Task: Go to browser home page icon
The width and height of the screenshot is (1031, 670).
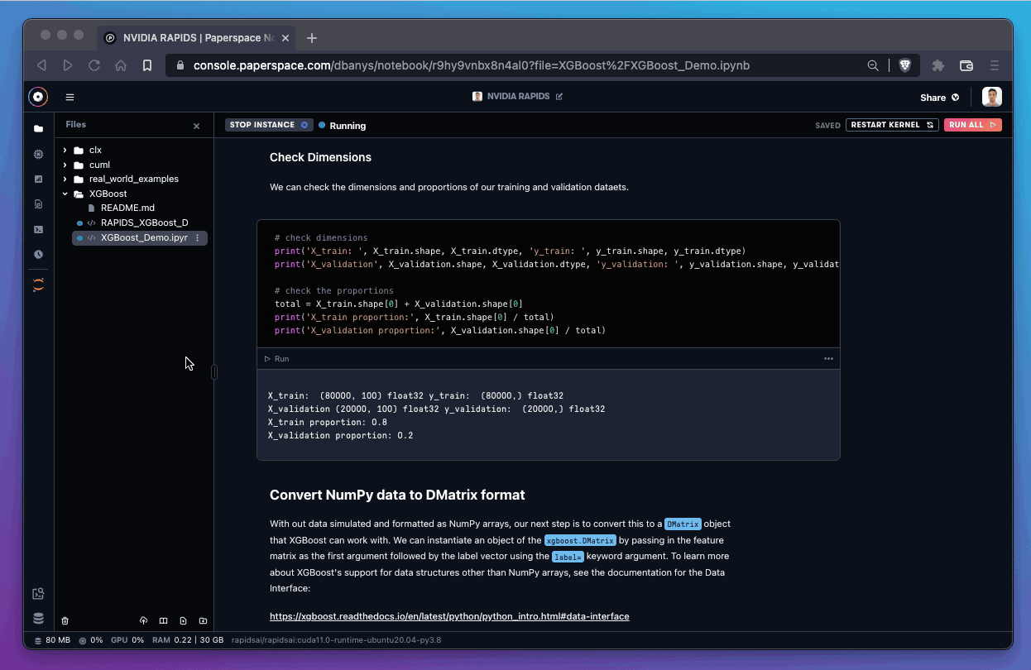Action: point(121,65)
